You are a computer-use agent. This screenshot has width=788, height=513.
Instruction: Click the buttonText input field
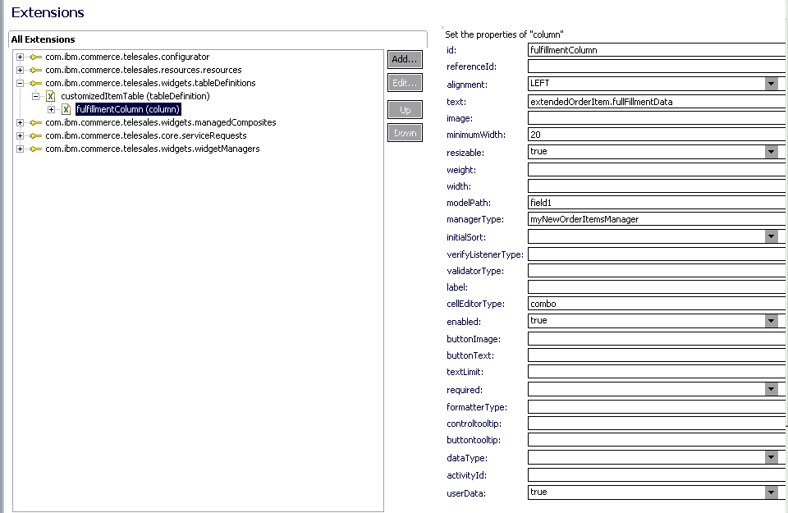(657, 355)
